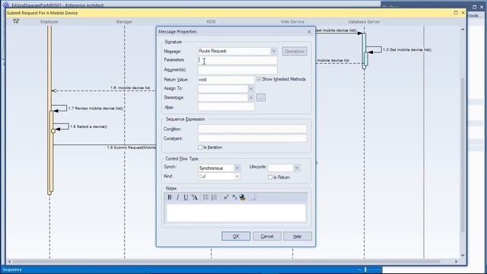Select the Web Service lifeline header
Image resolution: width=487 pixels, height=274 pixels.
(292, 22)
